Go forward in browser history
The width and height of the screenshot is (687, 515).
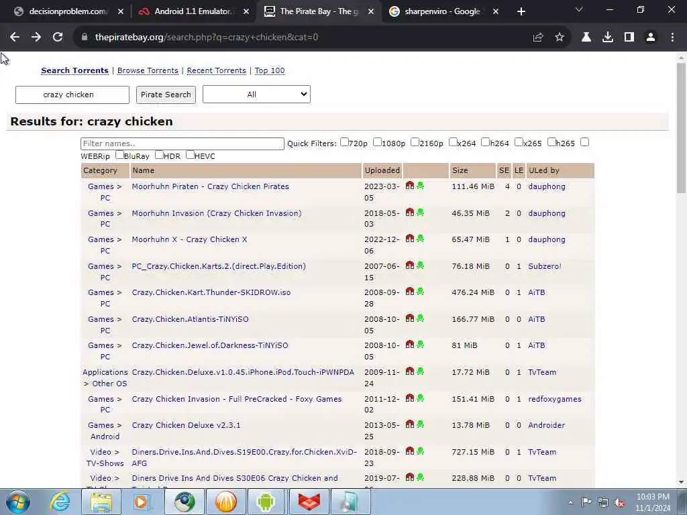pyautogui.click(x=36, y=38)
